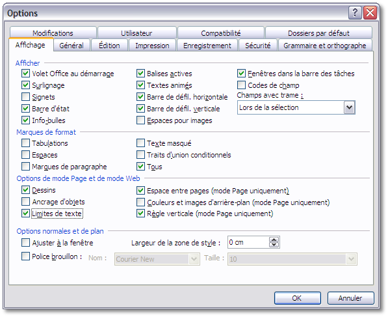Go to the Impression tab
The width and height of the screenshot is (388, 317).
coord(152,46)
